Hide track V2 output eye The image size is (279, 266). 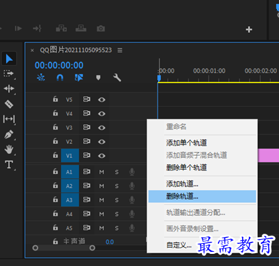coord(101,142)
